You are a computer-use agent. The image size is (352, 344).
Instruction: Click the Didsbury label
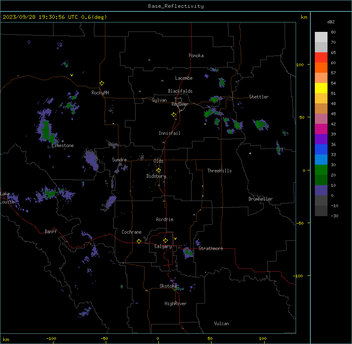coord(156,176)
